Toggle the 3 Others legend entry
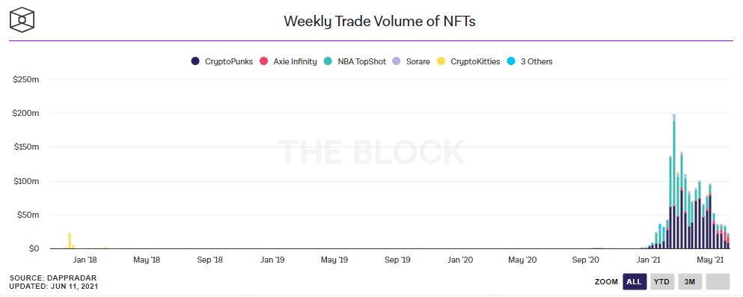Viewport: 743px width, 297px height. pyautogui.click(x=530, y=61)
